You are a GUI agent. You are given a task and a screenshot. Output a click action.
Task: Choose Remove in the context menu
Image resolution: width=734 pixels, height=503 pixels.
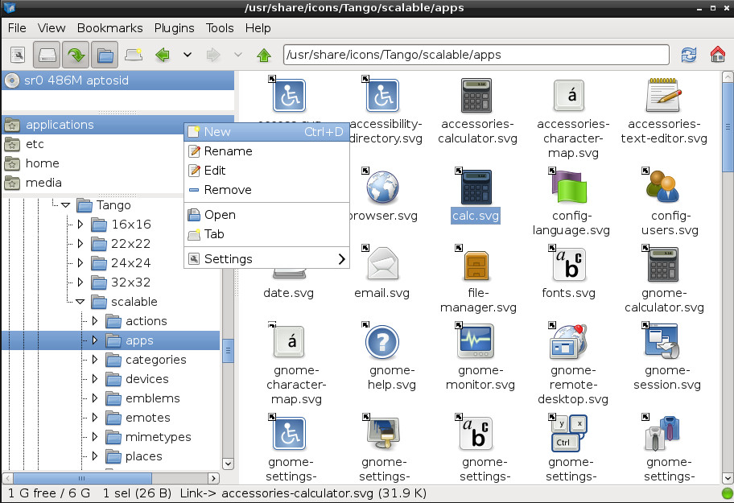click(267, 189)
